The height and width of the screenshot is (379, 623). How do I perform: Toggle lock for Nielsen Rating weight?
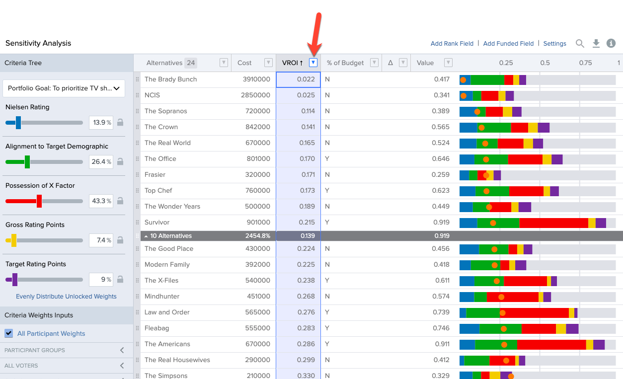click(120, 122)
